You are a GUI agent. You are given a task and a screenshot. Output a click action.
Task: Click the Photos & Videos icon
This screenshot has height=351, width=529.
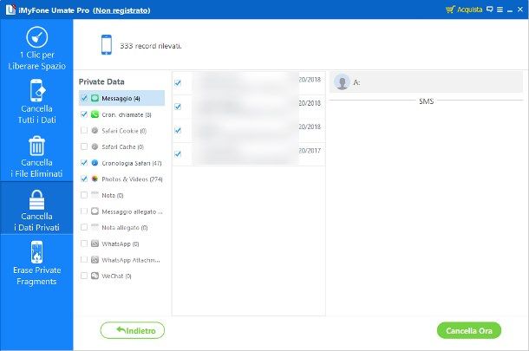pyautogui.click(x=95, y=179)
